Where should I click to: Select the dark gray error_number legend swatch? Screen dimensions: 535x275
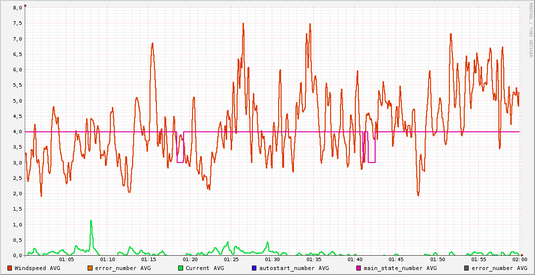[x=467, y=268]
